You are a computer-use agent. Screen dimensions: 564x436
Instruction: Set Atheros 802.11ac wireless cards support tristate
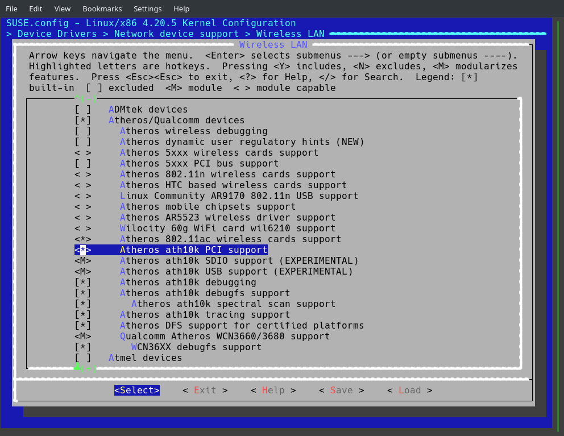coord(83,239)
